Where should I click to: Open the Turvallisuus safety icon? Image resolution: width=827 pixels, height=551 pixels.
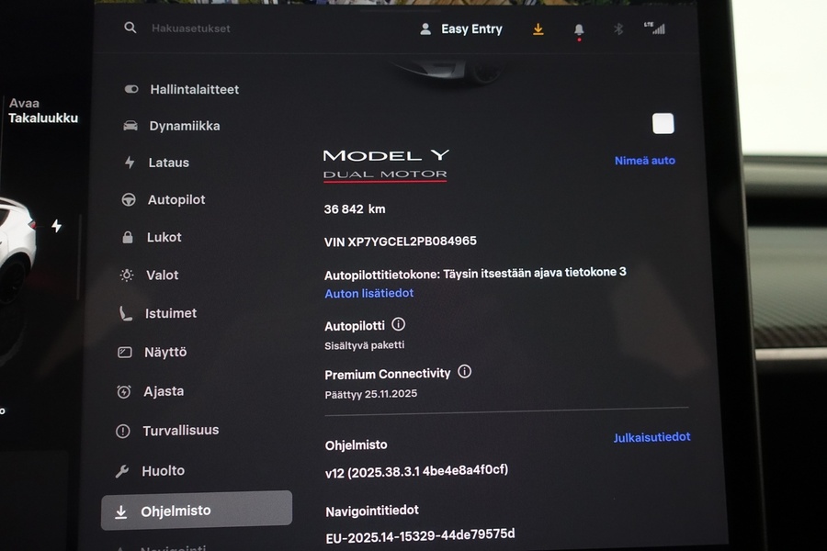[x=123, y=430]
